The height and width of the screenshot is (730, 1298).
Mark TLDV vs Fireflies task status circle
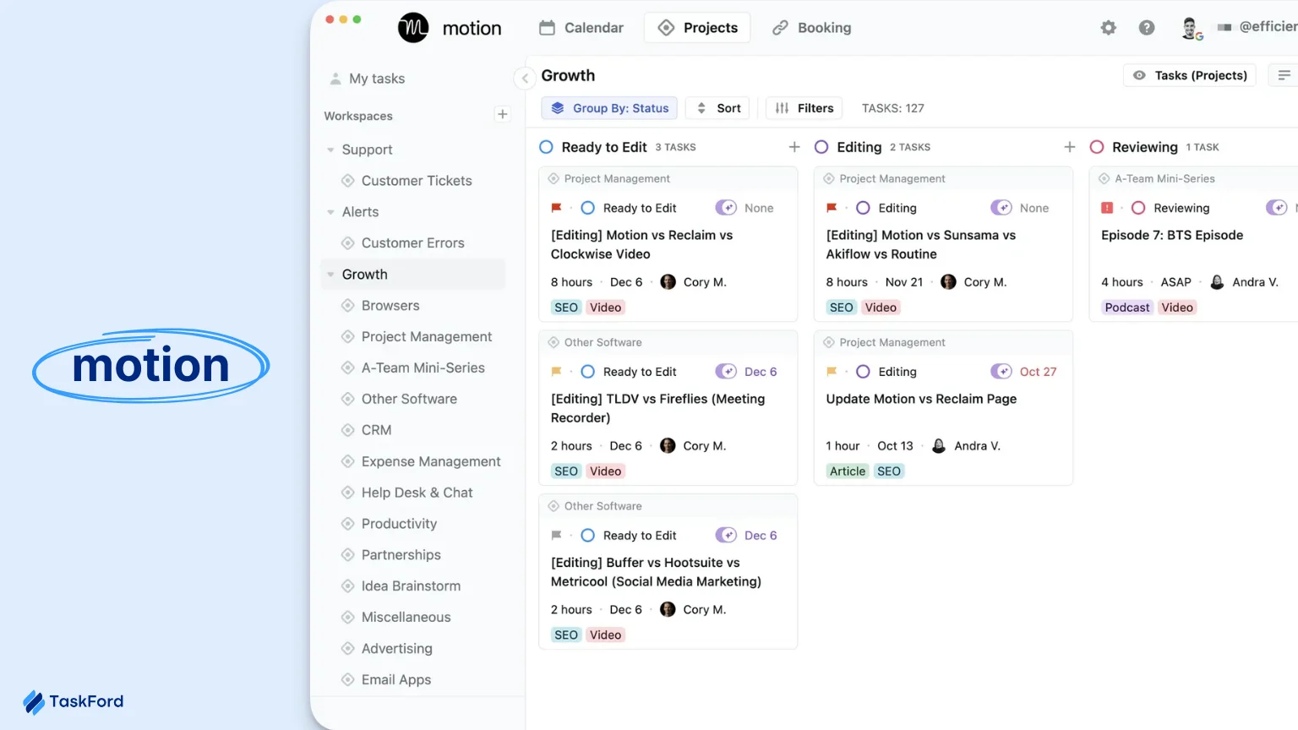pyautogui.click(x=588, y=372)
